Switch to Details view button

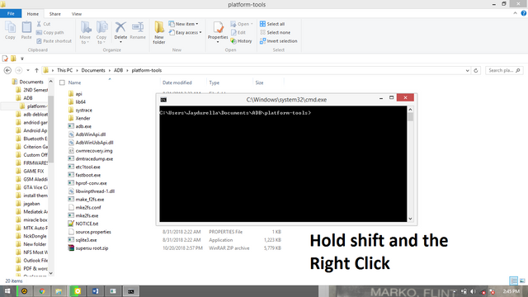point(513,280)
